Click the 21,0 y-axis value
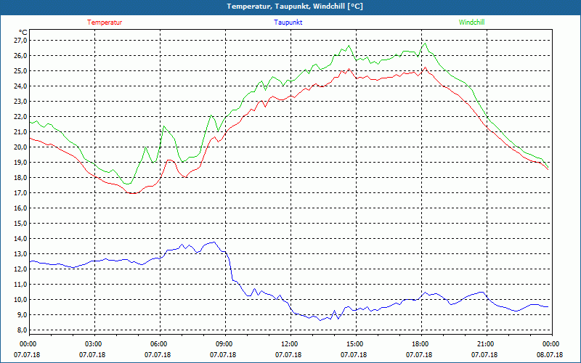The image size is (581, 363). [21, 132]
